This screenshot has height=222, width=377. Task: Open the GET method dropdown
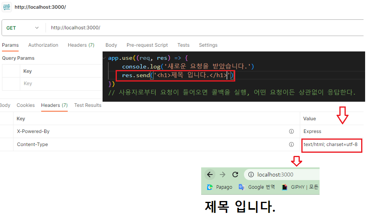point(22,28)
